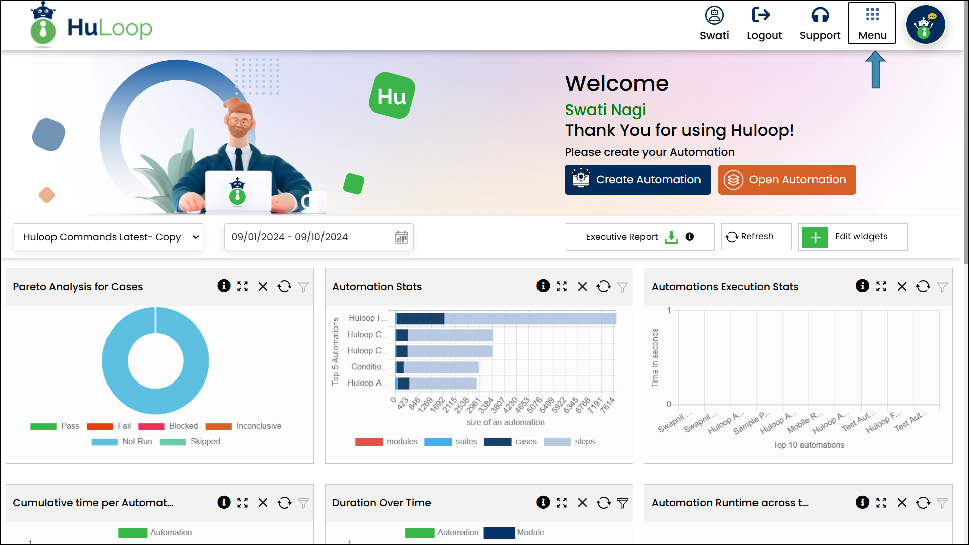Open the Support headset icon
This screenshot has height=545, width=969.
click(820, 15)
